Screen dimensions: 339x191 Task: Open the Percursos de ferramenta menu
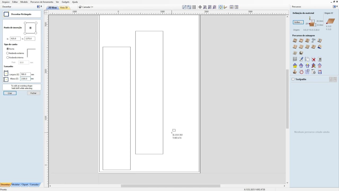pyautogui.click(x=42, y=2)
